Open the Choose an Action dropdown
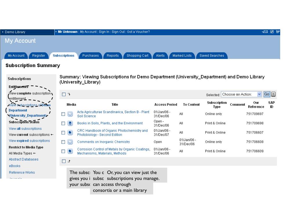Screen dimensions: 297x223 pos(241,94)
